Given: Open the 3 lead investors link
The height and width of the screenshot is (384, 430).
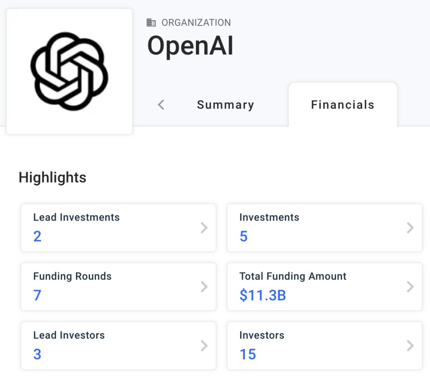Looking at the screenshot, I should [37, 354].
